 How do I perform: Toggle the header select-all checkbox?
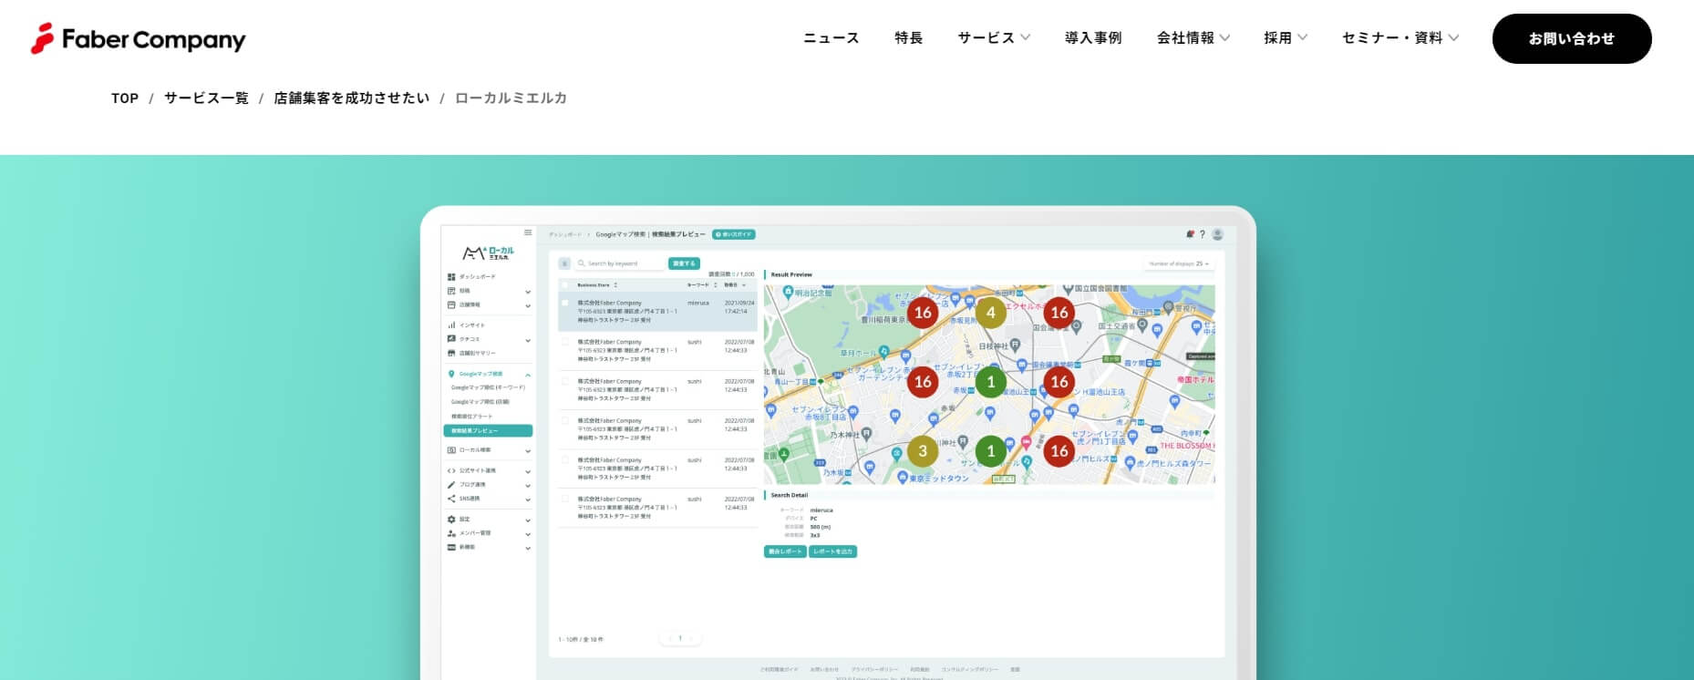click(565, 285)
